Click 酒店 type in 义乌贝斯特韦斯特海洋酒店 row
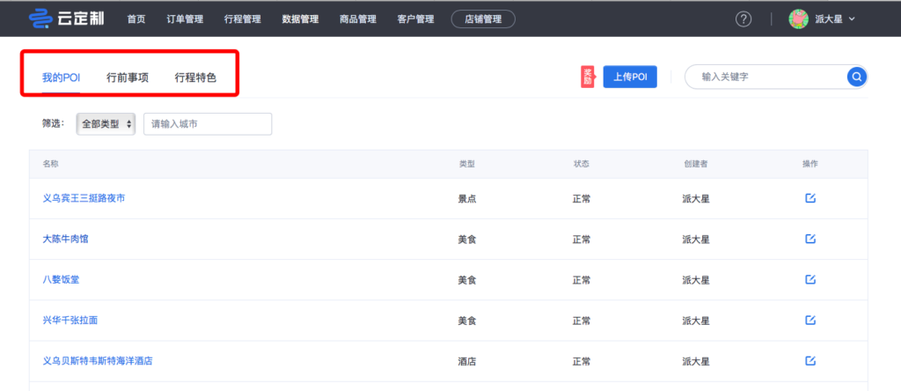 point(466,362)
